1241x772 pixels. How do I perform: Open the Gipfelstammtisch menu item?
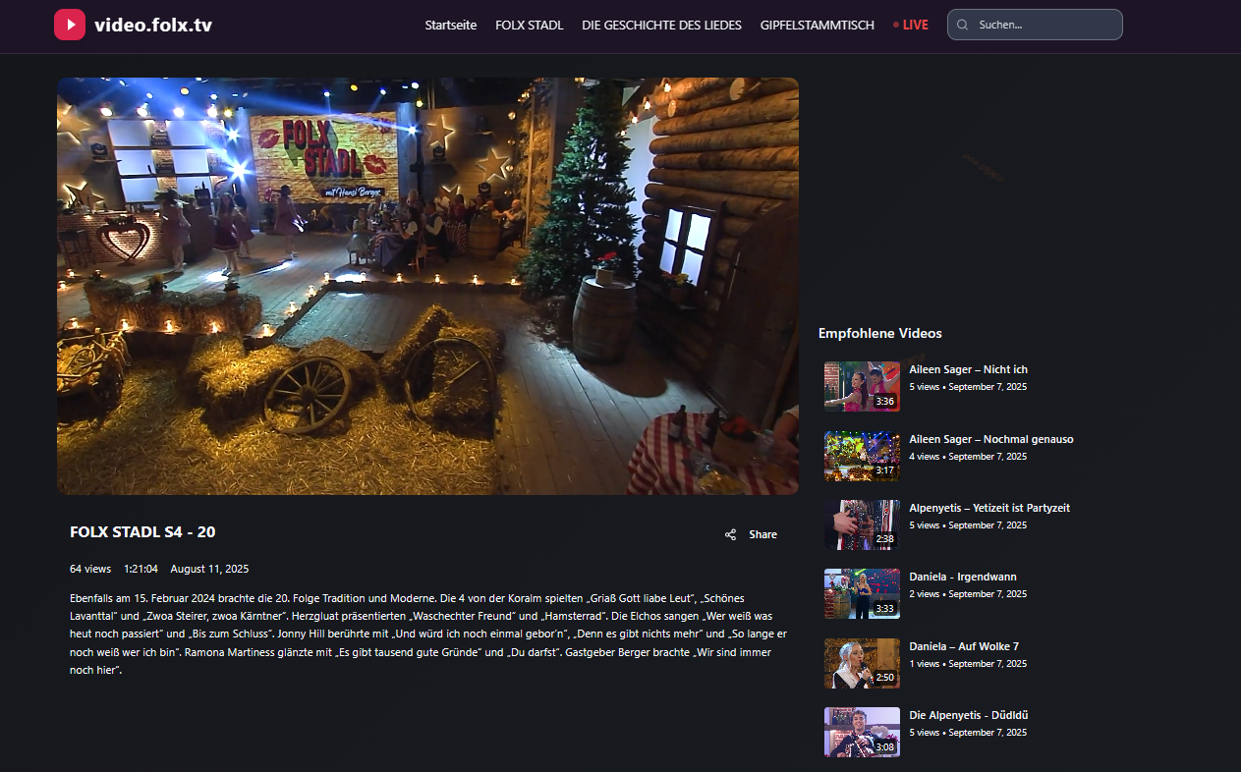[817, 26]
